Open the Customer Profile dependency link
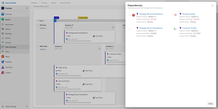This screenshot has width=218, height=109. [189, 28]
